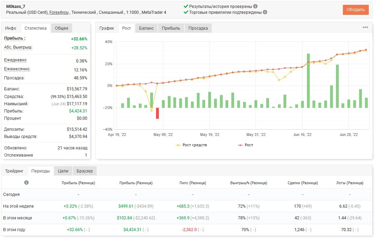Select the Рост chart tab
This screenshot has width=375, height=238.
click(126, 28)
